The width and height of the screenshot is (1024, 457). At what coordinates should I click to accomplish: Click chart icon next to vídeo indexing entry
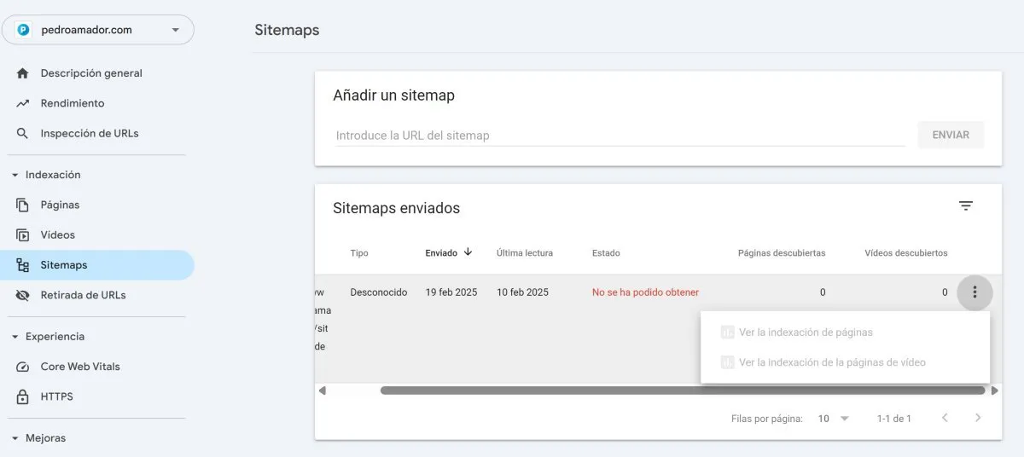point(727,362)
